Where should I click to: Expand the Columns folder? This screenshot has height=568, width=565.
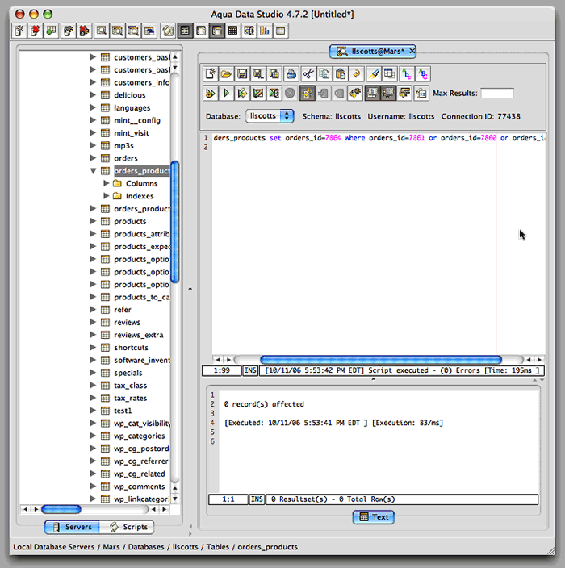[106, 183]
